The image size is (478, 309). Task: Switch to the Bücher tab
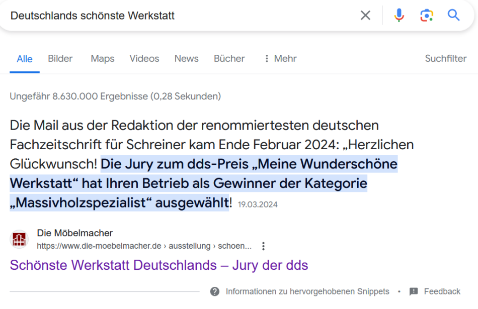[229, 58]
